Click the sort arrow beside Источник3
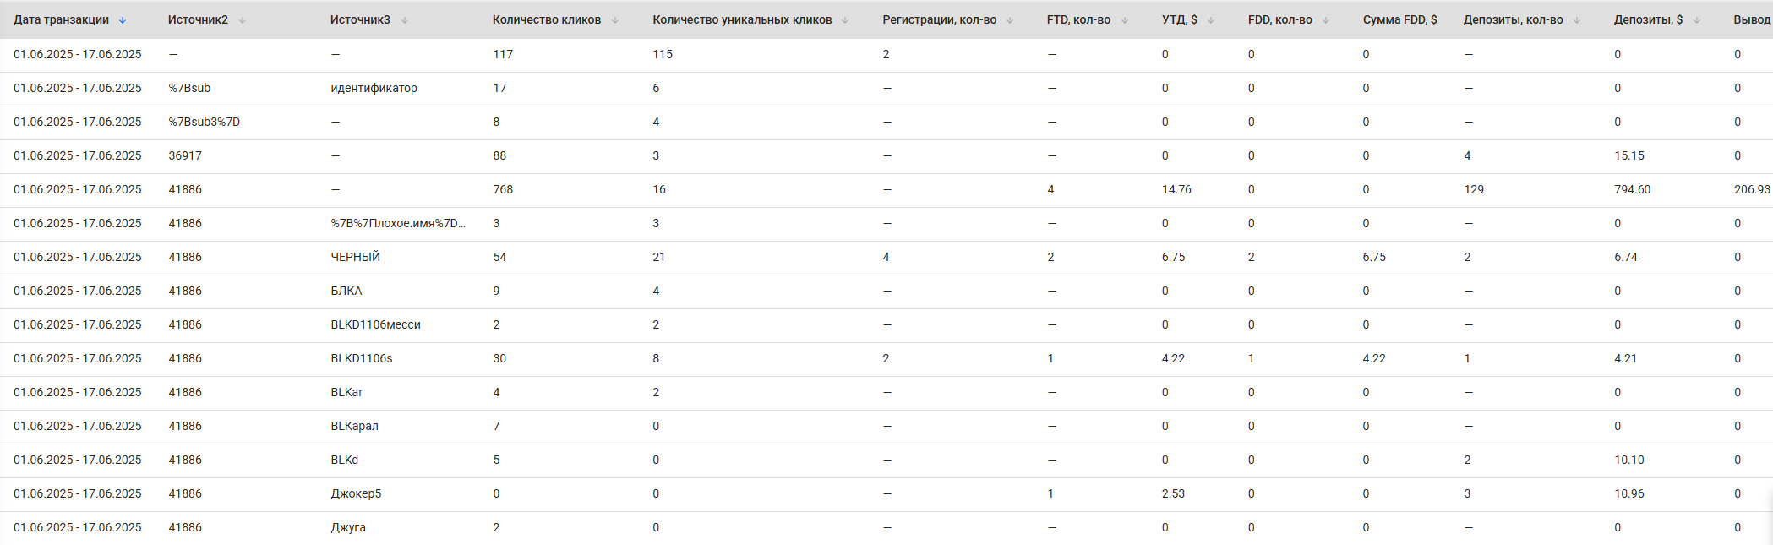 [405, 20]
